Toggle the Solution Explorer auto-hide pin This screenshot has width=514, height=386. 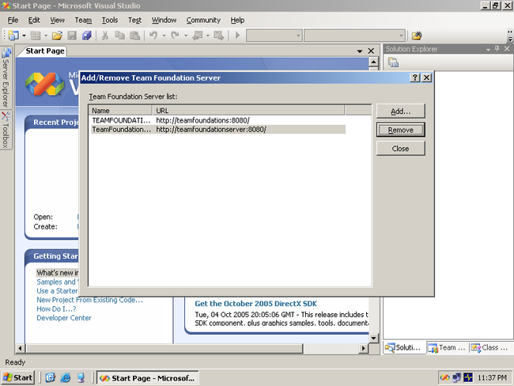point(497,49)
